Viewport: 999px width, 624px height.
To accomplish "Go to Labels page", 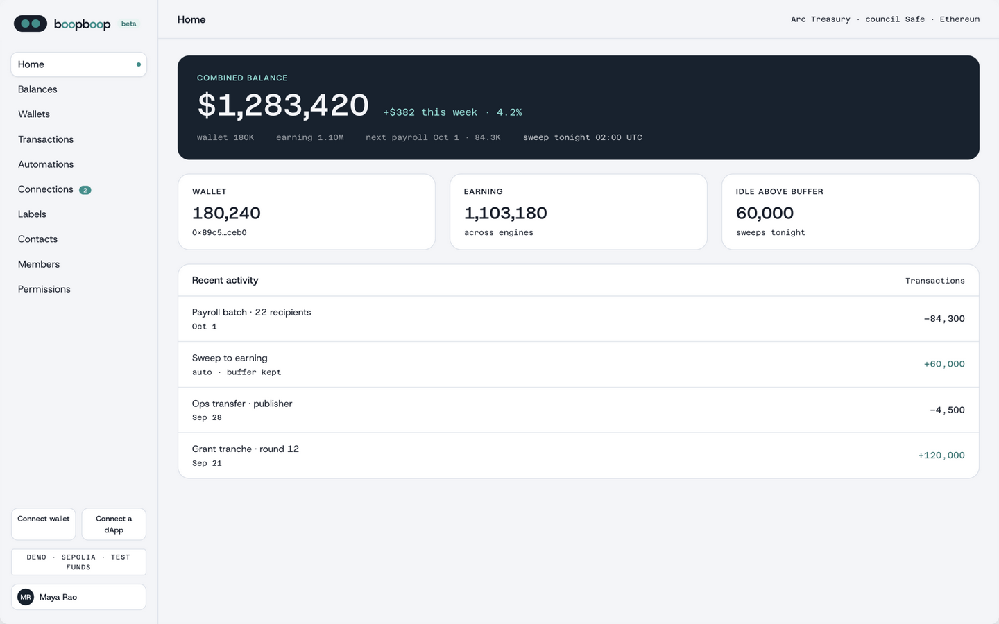I will [x=78, y=214].
